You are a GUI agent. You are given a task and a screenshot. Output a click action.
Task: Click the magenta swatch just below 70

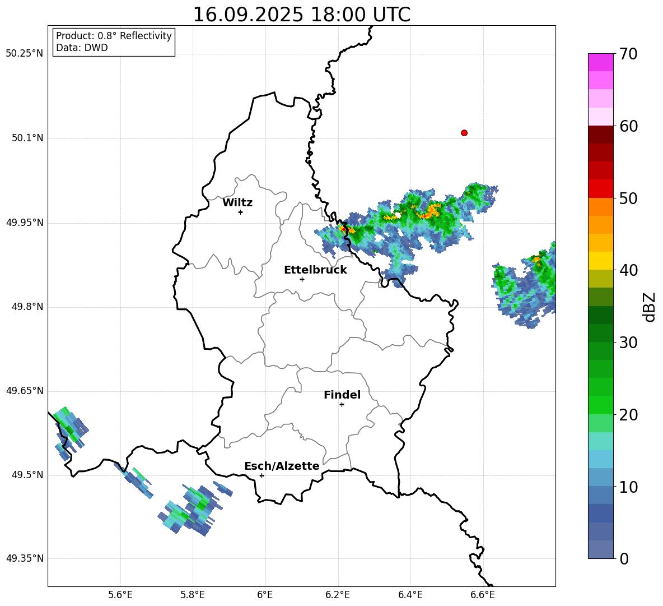pyautogui.click(x=601, y=62)
